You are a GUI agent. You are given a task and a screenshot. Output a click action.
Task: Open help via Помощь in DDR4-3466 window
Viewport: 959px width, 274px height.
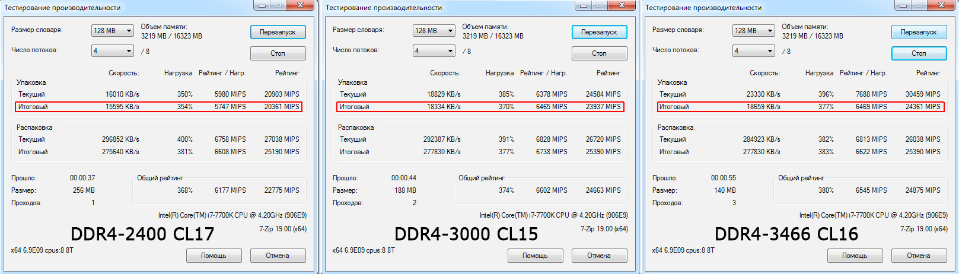tap(855, 256)
